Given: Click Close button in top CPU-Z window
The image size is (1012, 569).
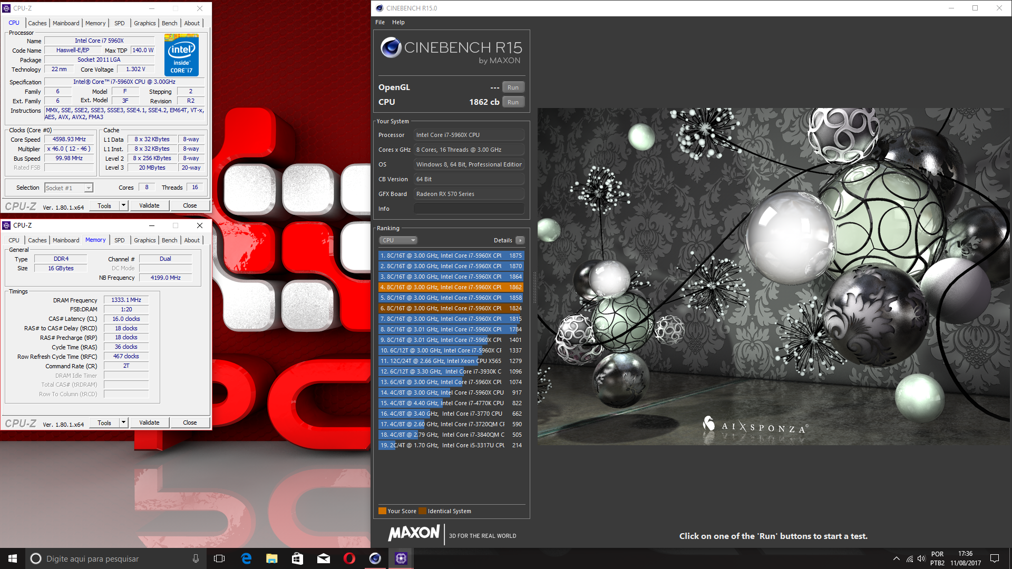Looking at the screenshot, I should click(x=190, y=205).
